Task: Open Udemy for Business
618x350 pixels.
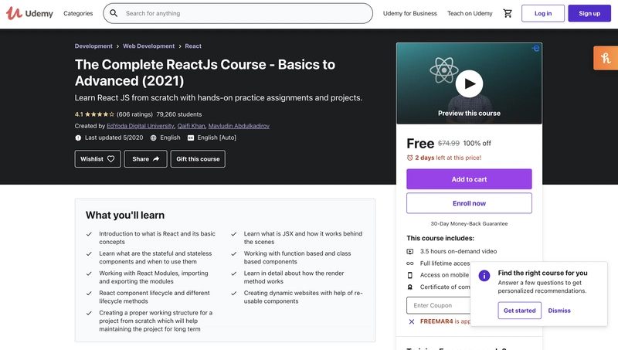Action: [410, 13]
